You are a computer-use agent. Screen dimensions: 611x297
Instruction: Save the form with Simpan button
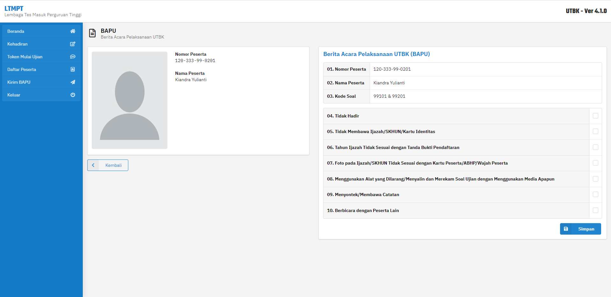(580, 229)
